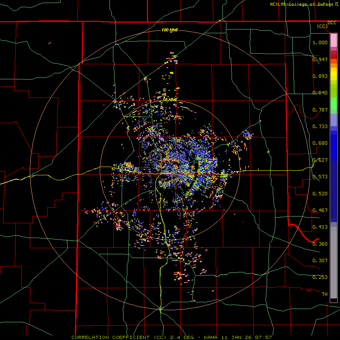
Task: Pick the gray segment of the color bar
Action: pos(334,263)
